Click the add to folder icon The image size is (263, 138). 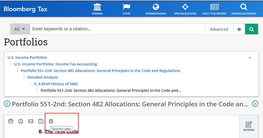click(41, 121)
